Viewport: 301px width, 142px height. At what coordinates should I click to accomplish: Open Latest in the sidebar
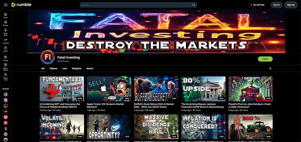[5, 49]
